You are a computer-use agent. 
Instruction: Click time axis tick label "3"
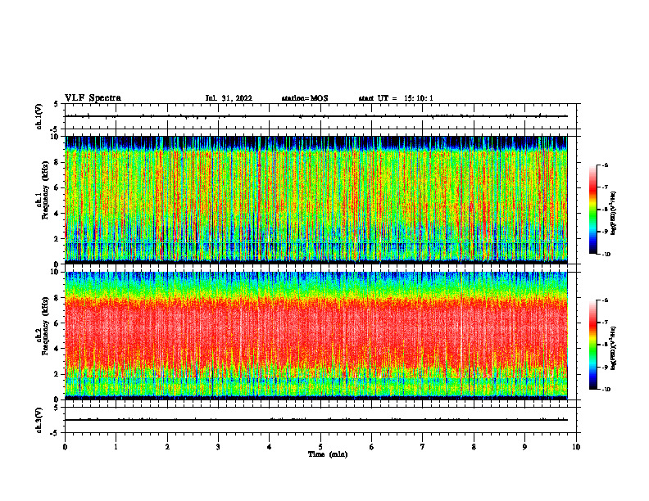coord(218,447)
